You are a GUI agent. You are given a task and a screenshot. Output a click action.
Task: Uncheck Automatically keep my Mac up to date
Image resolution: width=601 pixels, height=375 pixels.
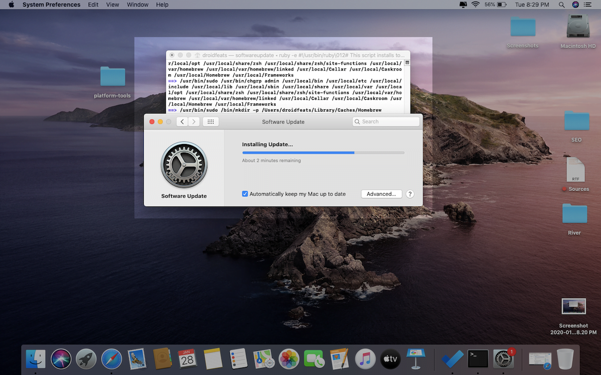click(245, 193)
